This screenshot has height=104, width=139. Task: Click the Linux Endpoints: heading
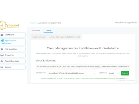pos(46,60)
